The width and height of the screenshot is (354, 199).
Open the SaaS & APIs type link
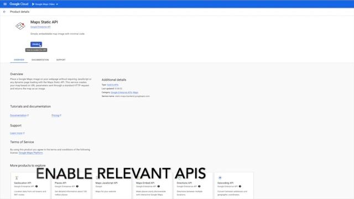pos(113,85)
